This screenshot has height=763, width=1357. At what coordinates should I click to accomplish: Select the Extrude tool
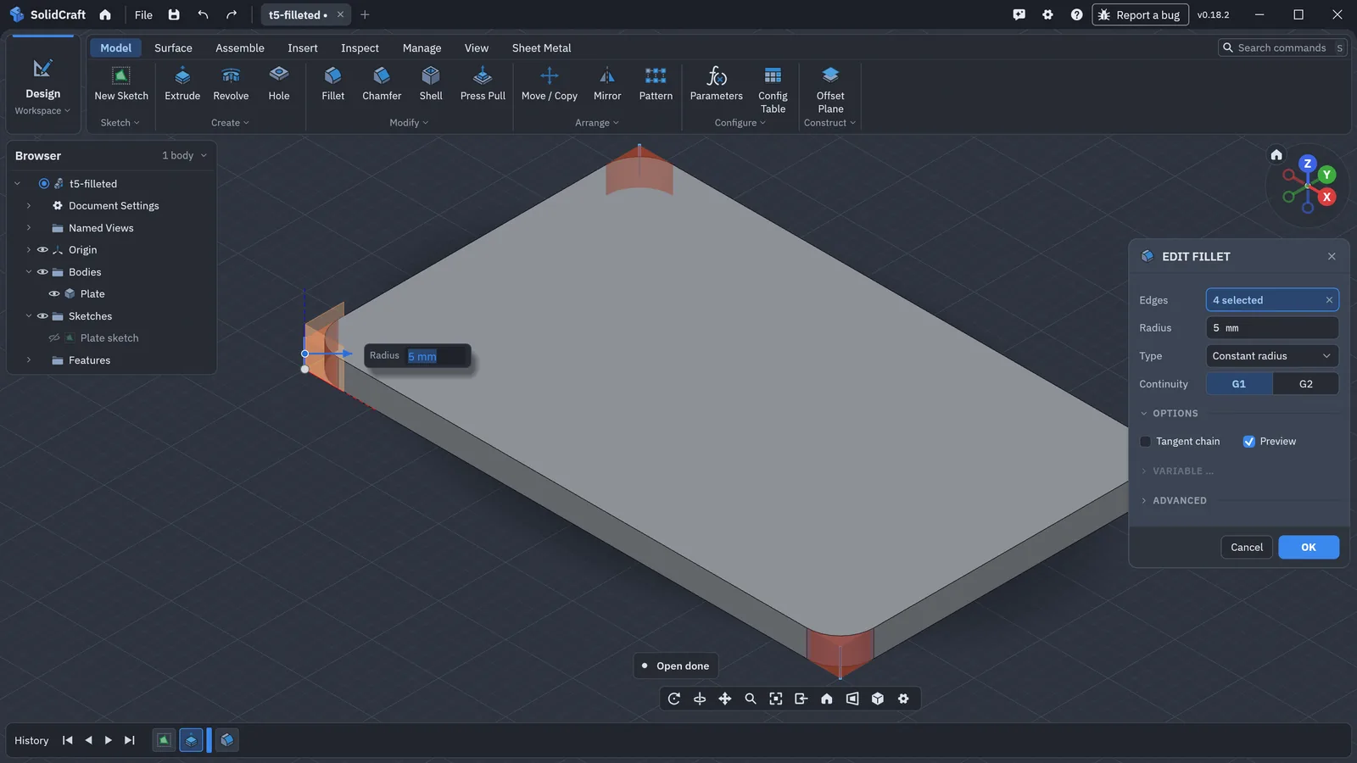182,84
